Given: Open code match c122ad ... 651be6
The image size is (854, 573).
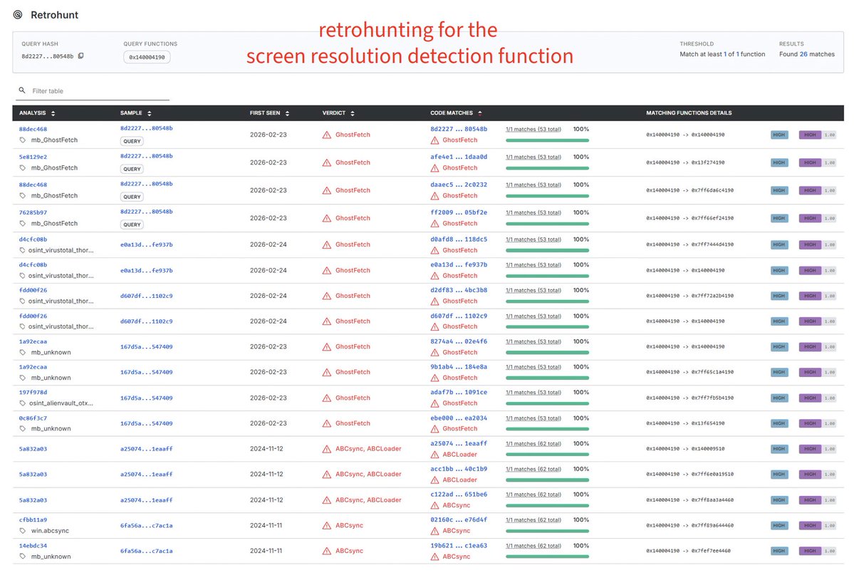Looking at the screenshot, I should pyautogui.click(x=459, y=495).
